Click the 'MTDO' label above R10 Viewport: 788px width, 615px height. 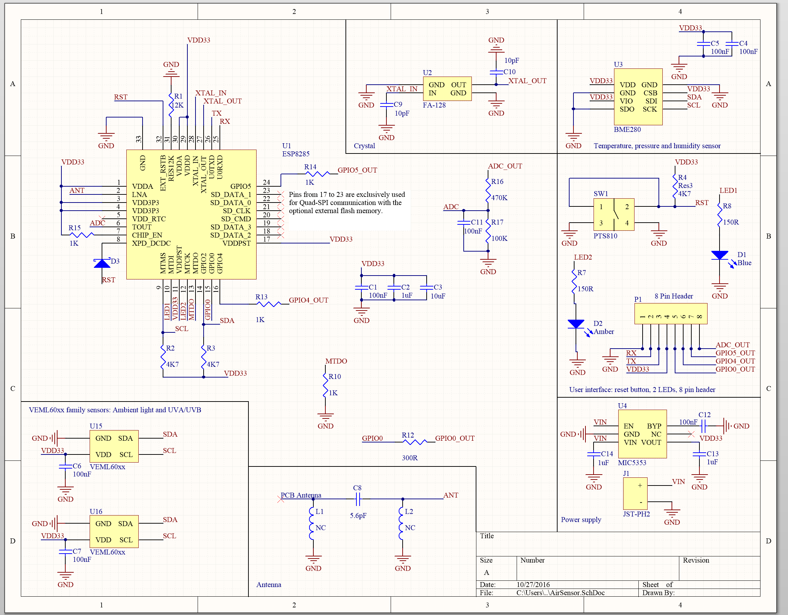pos(336,361)
